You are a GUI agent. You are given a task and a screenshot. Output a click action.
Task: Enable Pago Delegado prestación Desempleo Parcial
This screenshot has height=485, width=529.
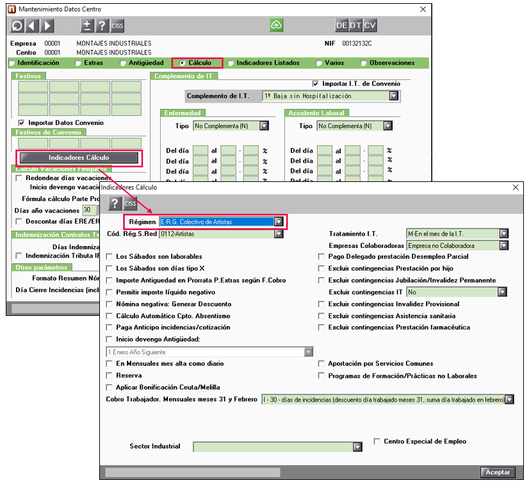(321, 257)
